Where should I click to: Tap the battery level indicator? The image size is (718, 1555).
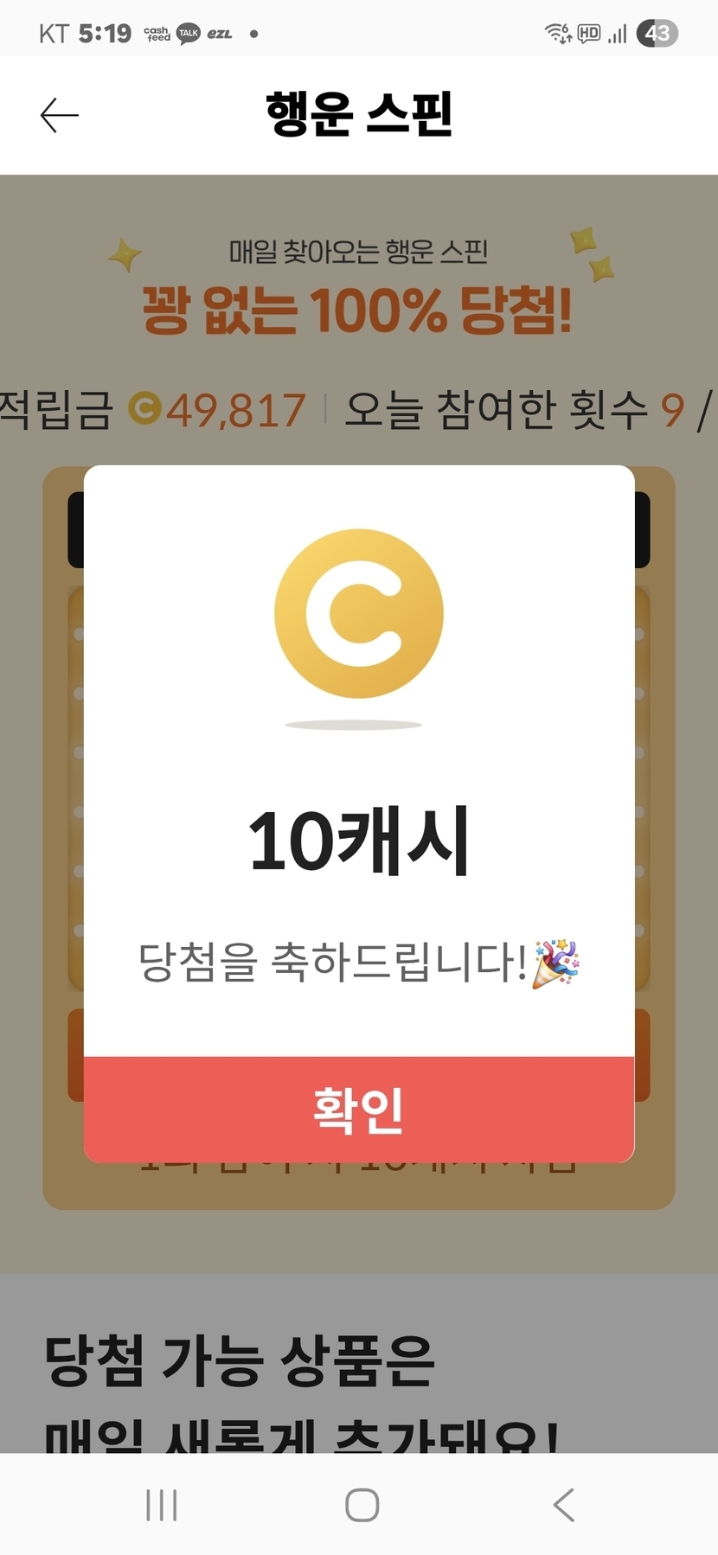click(657, 34)
